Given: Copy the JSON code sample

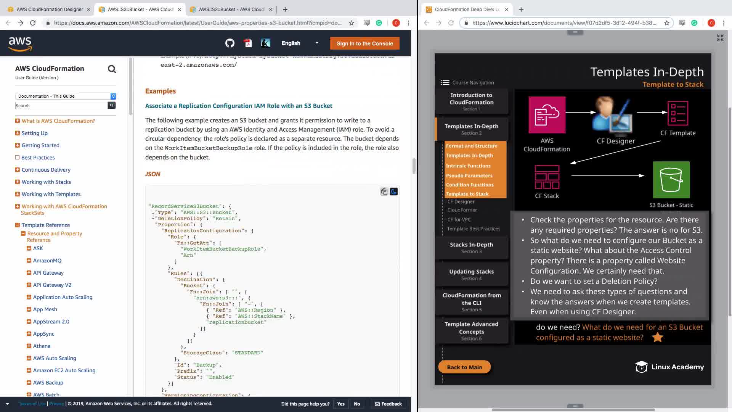Looking at the screenshot, I should [384, 192].
